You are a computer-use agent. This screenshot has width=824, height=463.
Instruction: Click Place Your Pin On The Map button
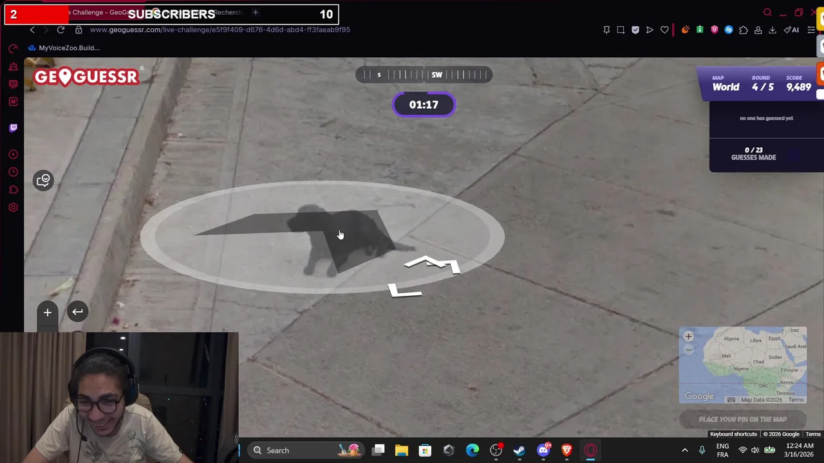click(743, 419)
